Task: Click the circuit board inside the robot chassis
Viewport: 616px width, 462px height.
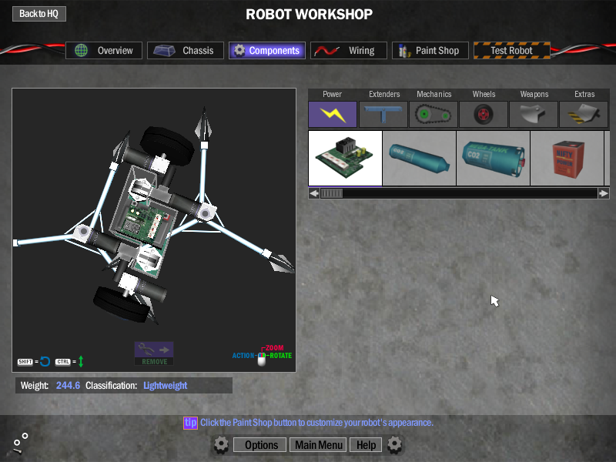Action: [145, 222]
